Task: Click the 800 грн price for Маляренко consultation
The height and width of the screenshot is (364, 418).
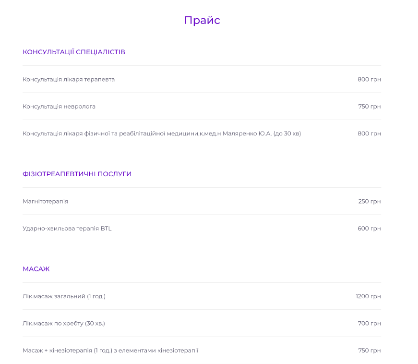Action: tap(369, 133)
